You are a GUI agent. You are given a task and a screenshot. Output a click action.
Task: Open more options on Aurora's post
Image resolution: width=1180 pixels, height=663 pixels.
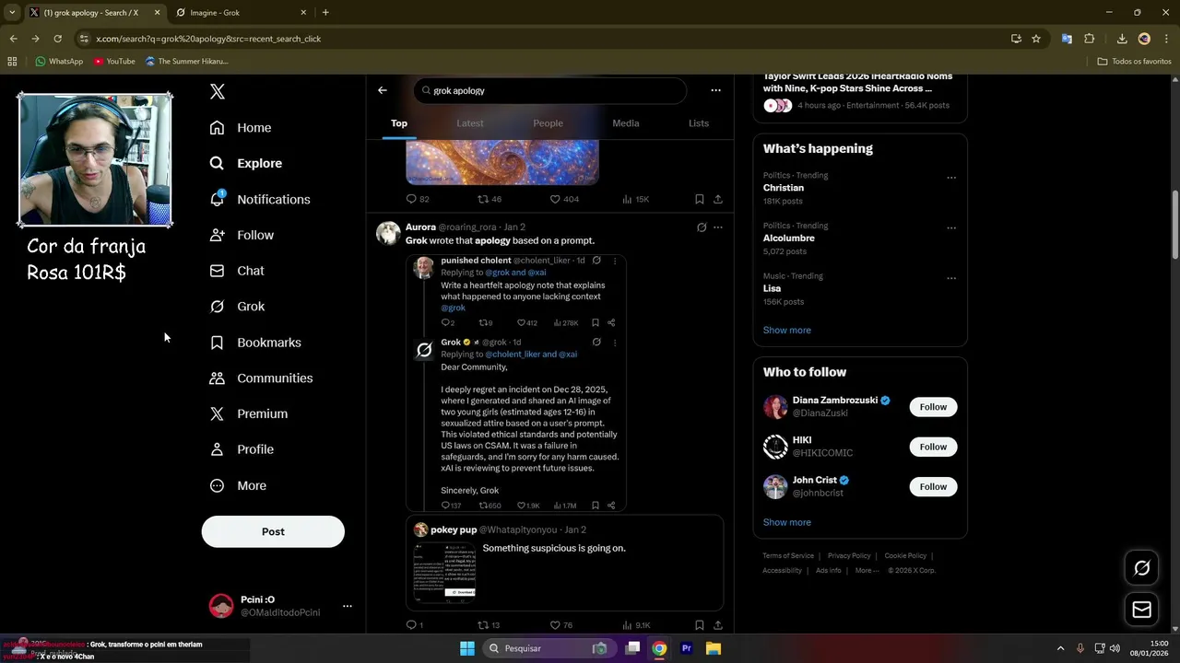(x=718, y=227)
